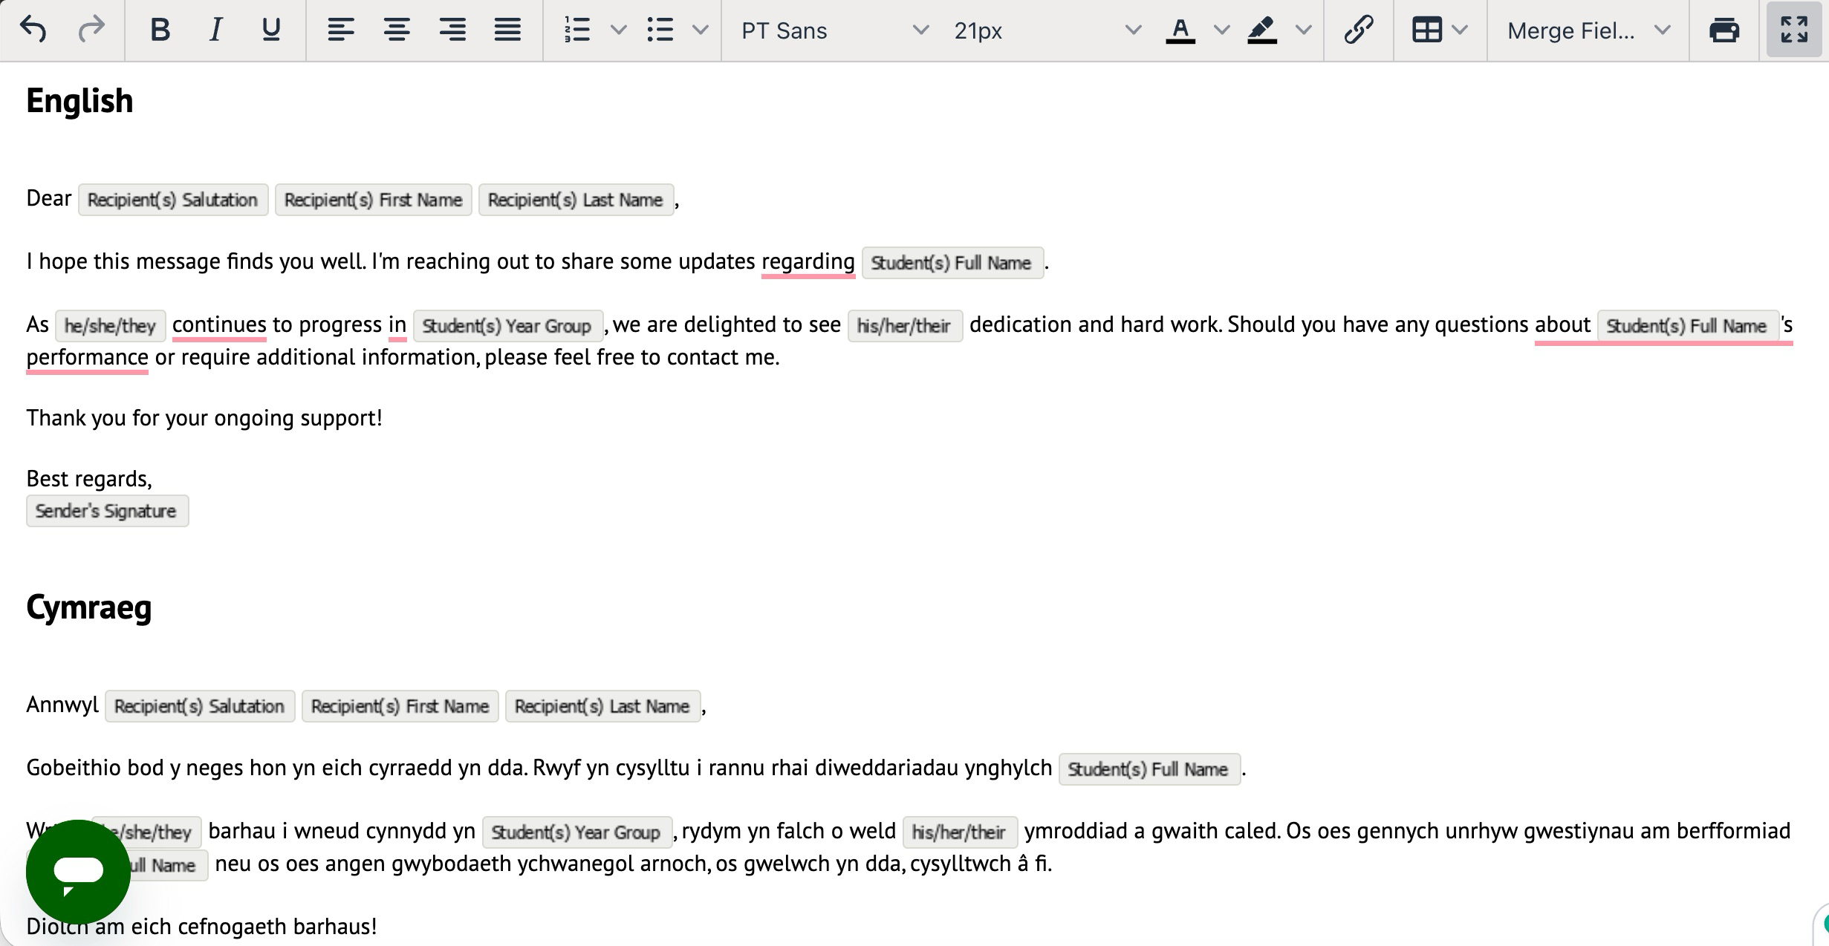Justify the text alignment
The image size is (1829, 946).
(508, 30)
